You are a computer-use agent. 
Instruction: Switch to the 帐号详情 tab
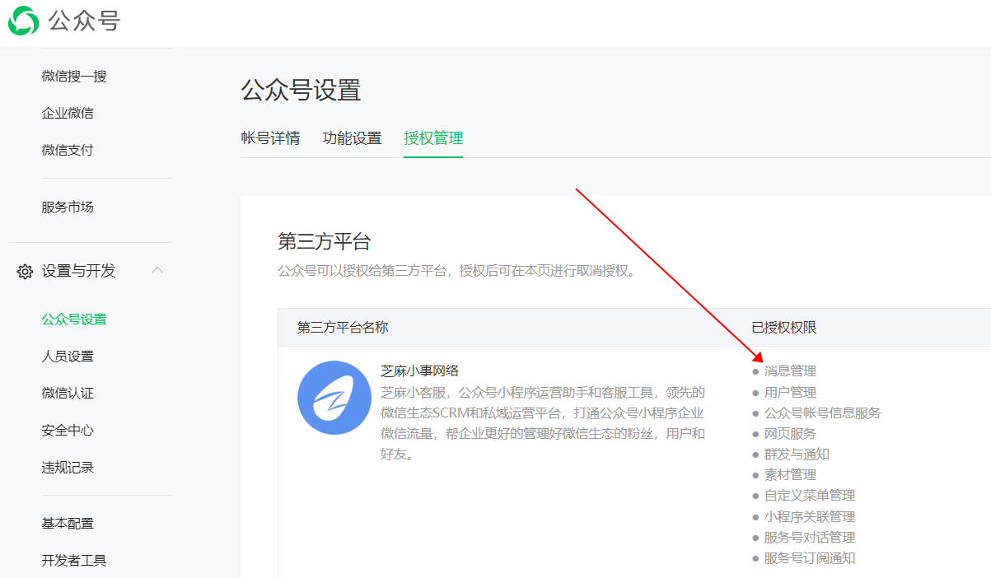(x=270, y=138)
